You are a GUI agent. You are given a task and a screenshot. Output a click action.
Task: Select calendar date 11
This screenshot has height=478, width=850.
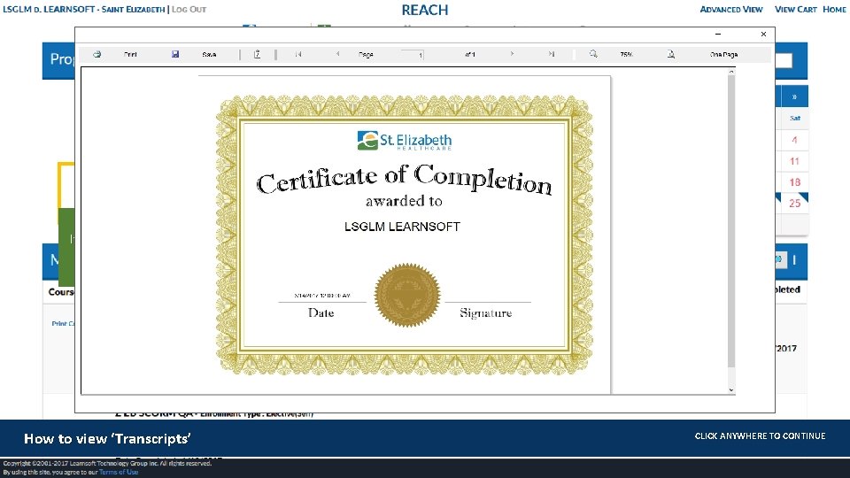(x=794, y=161)
